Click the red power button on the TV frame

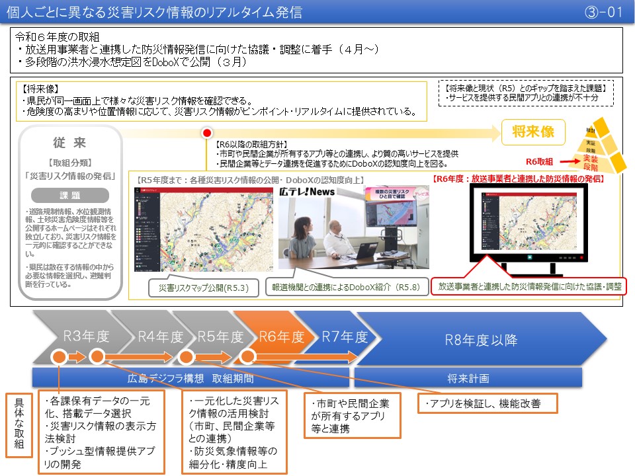581,257
